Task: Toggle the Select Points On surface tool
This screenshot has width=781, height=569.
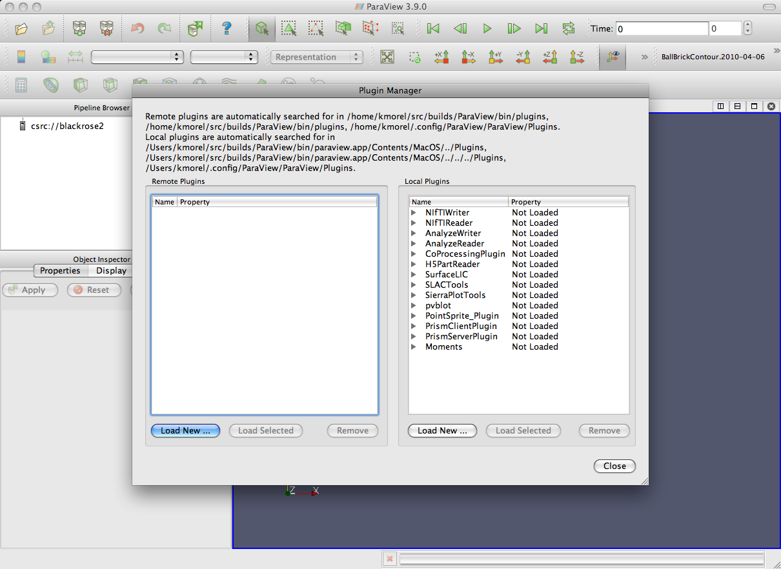Action: pos(289,28)
